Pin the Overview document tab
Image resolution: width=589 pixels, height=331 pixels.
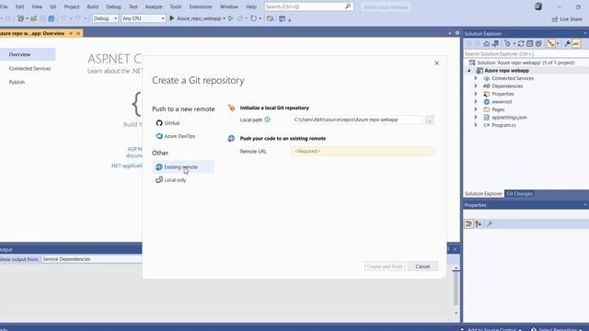click(71, 33)
